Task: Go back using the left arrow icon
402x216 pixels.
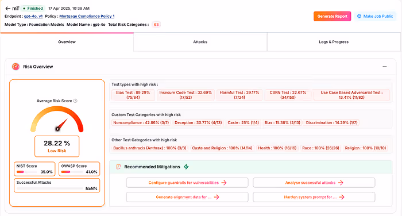Action: pyautogui.click(x=7, y=9)
